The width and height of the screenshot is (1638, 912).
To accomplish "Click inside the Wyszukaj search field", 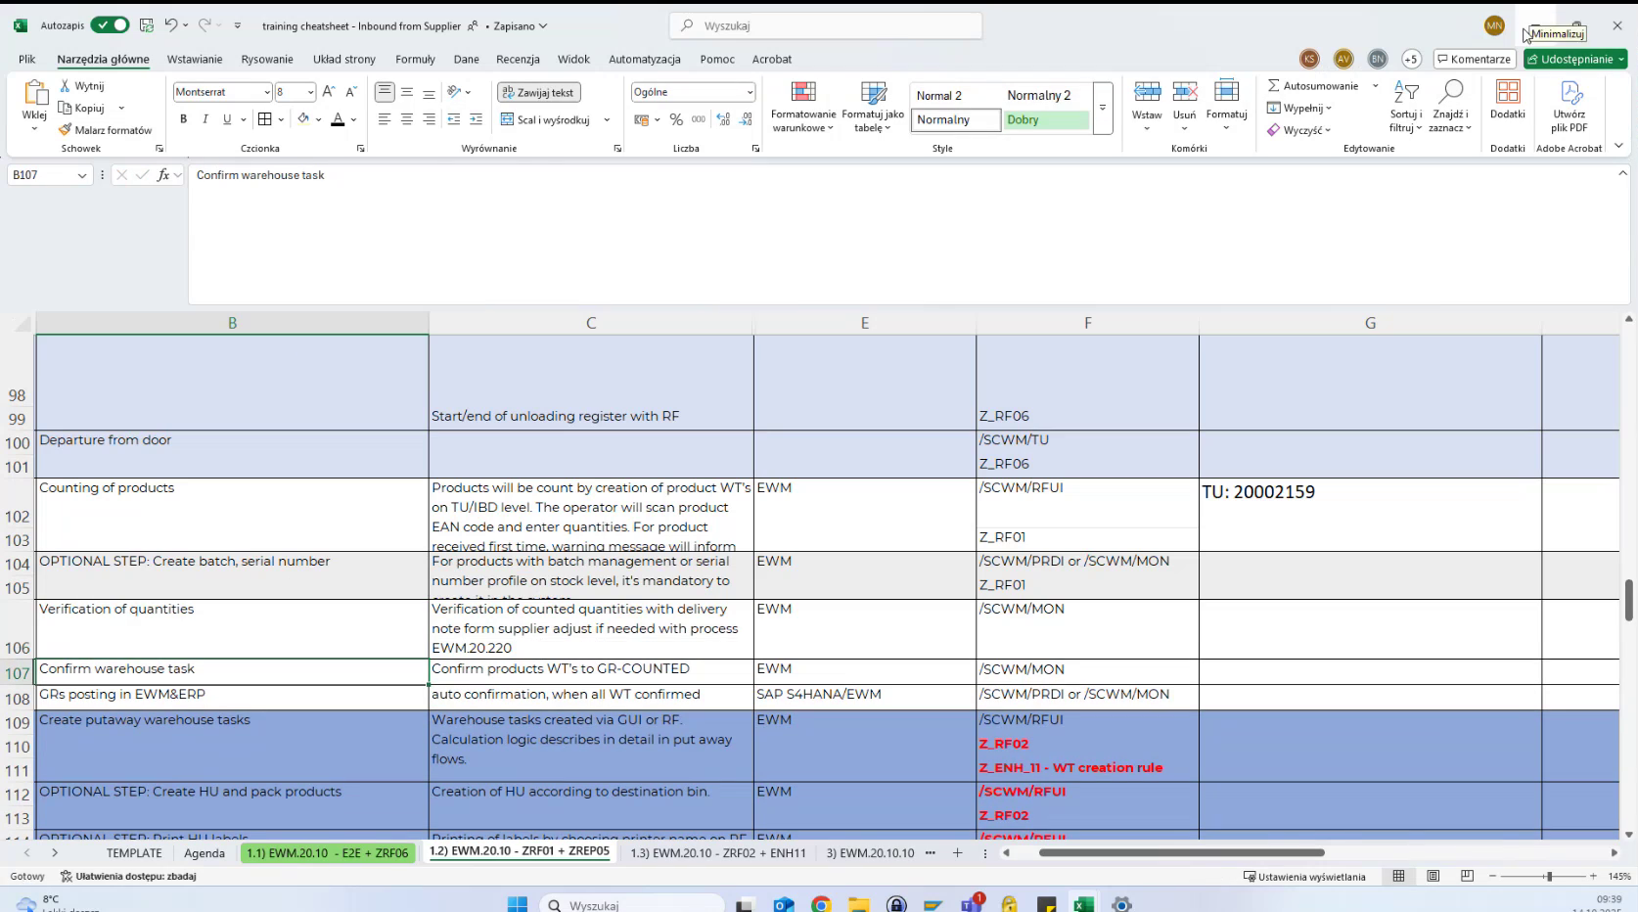I will 825,25.
